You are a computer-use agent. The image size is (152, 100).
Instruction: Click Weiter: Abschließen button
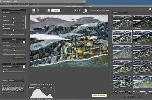tap(99, 95)
